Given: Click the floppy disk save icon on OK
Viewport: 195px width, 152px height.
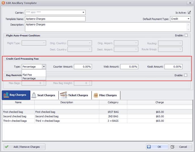Looking at the screenshot, I should tap(149, 147).
